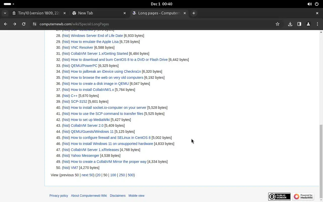Open the Yahoo Messenger page
This screenshot has width=323, height=202.
[x=85, y=156]
